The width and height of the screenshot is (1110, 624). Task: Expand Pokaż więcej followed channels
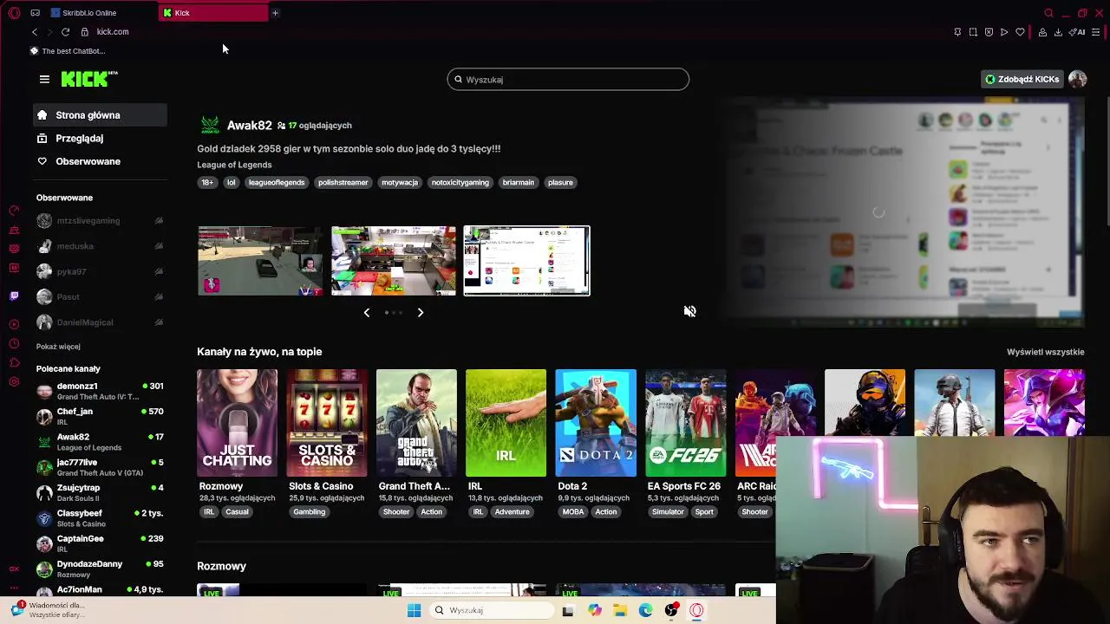coord(58,347)
